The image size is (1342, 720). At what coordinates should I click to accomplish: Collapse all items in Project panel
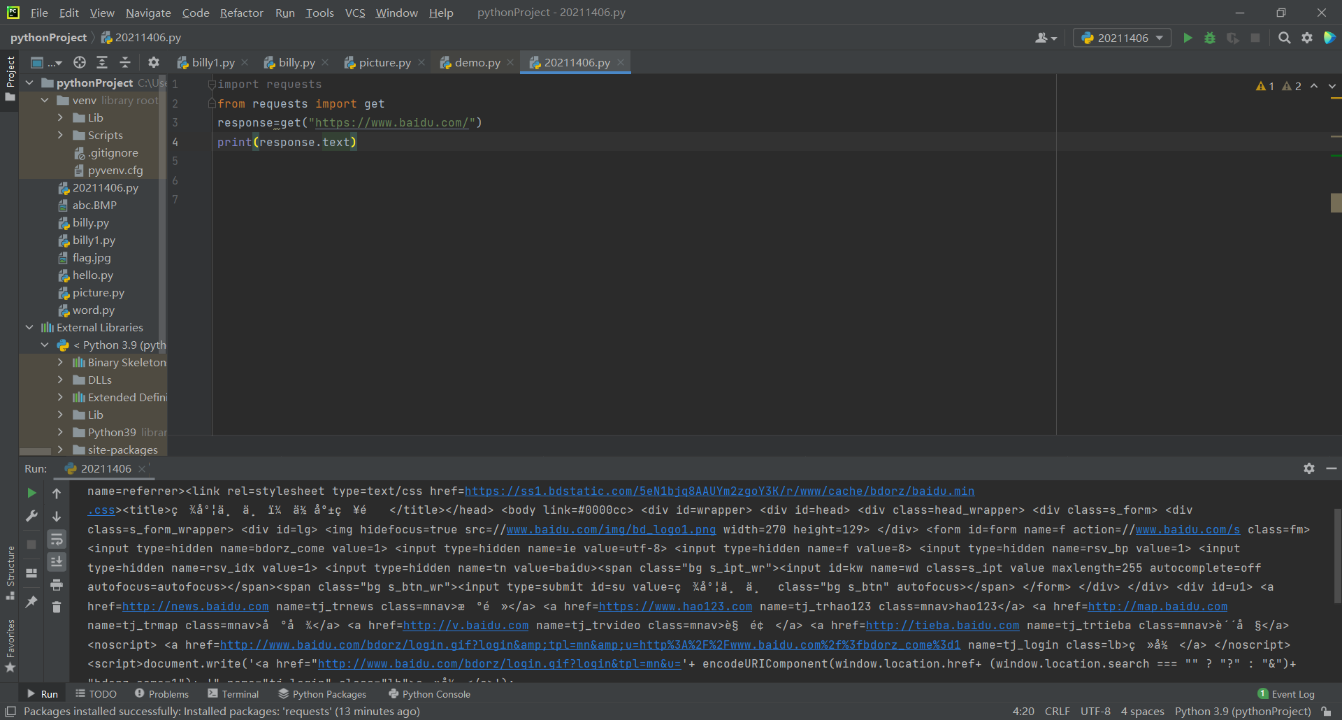[x=125, y=62]
